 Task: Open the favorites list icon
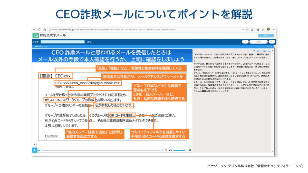(263, 29)
